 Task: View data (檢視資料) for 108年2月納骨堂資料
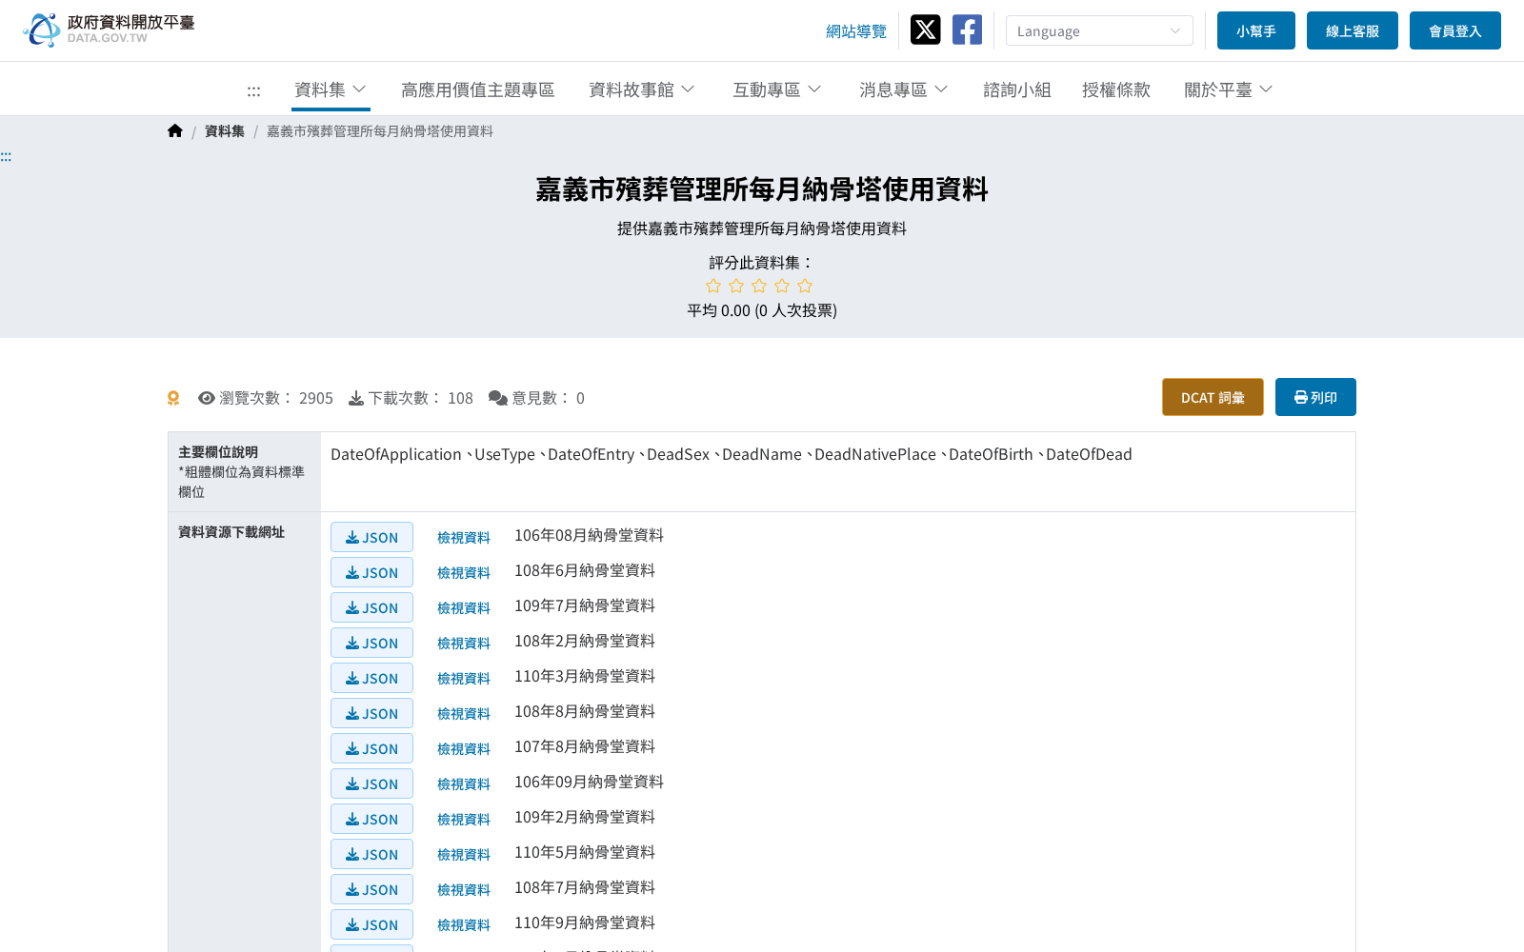click(x=464, y=644)
